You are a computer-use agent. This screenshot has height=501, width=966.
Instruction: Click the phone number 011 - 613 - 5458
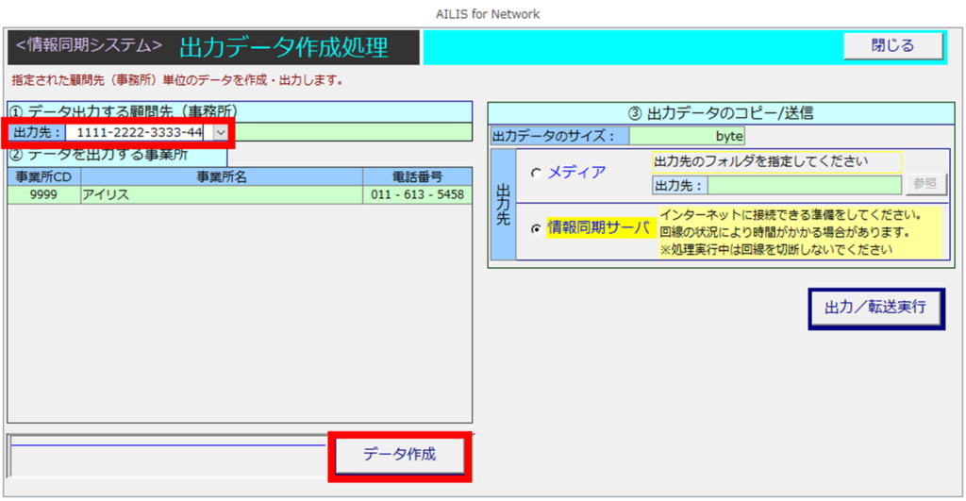point(417,194)
